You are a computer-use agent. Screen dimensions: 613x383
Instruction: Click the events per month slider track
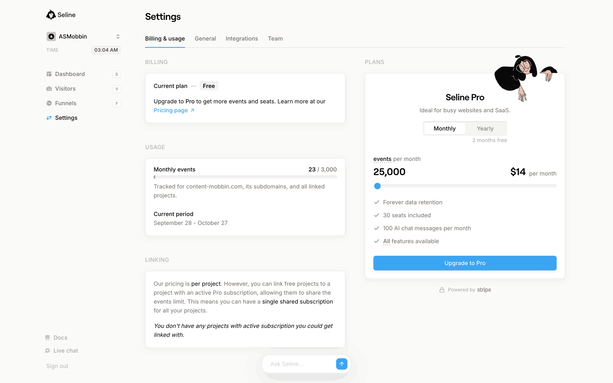point(465,186)
